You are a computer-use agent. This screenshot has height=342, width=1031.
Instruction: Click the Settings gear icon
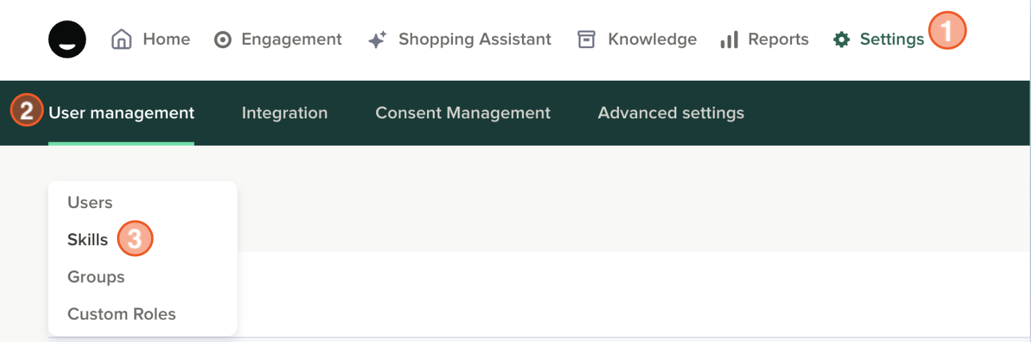point(842,40)
